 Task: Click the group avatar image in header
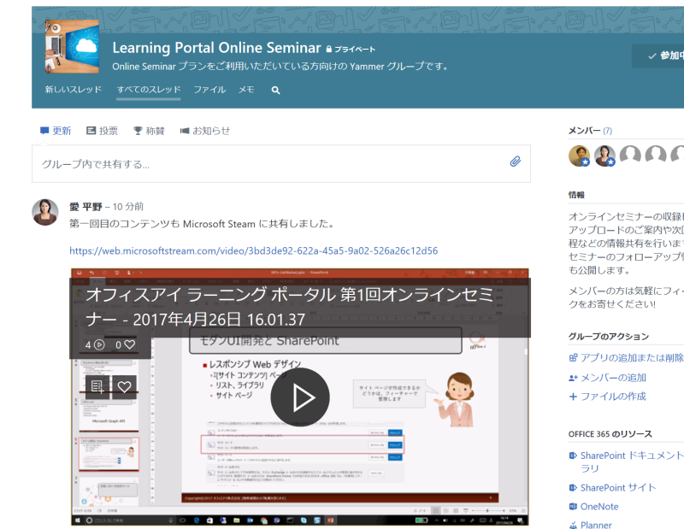[73, 46]
